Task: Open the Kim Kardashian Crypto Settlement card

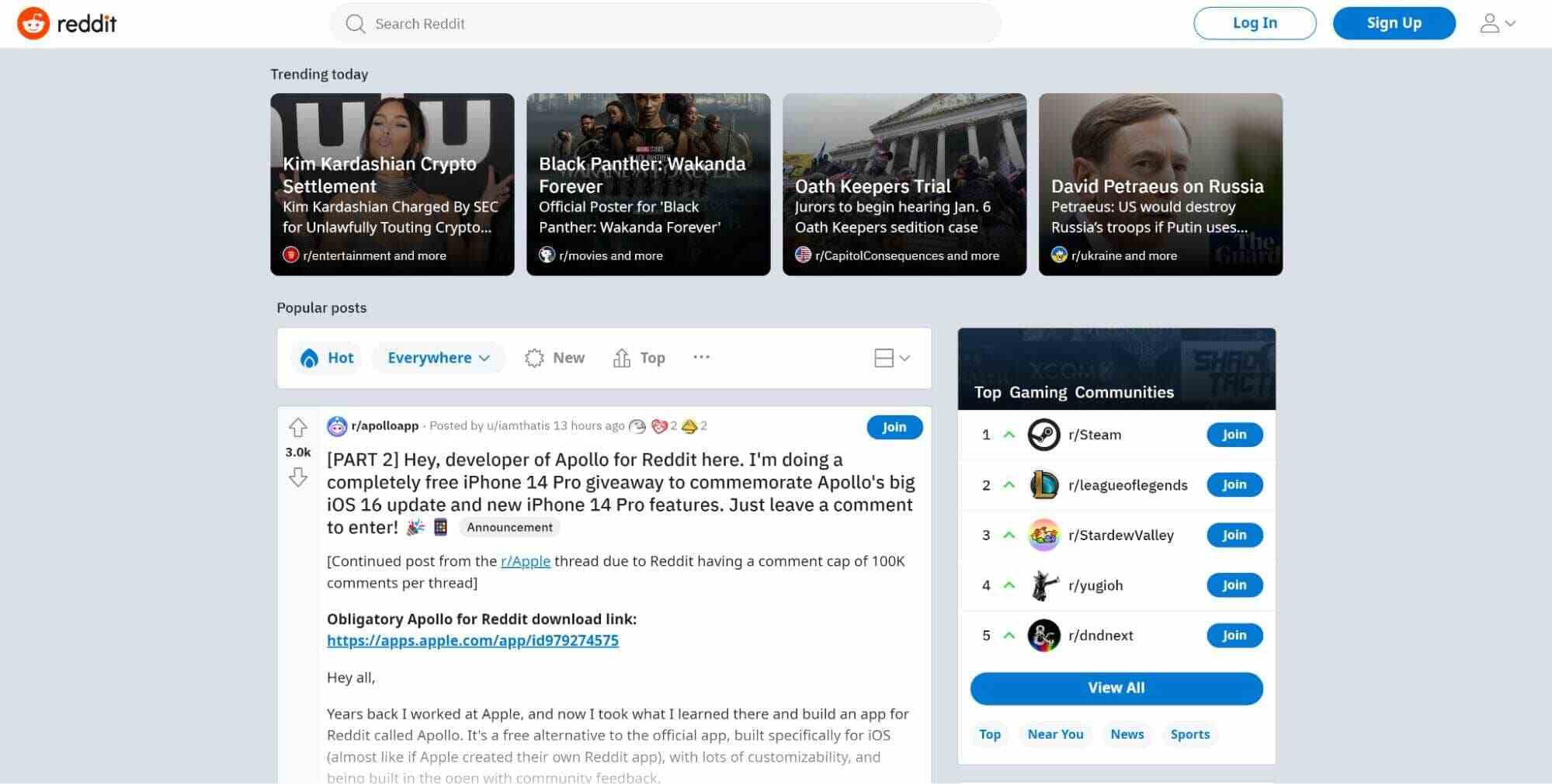Action: (392, 184)
